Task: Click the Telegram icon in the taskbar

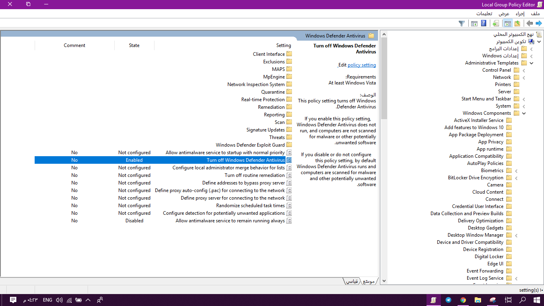Action: [x=448, y=300]
